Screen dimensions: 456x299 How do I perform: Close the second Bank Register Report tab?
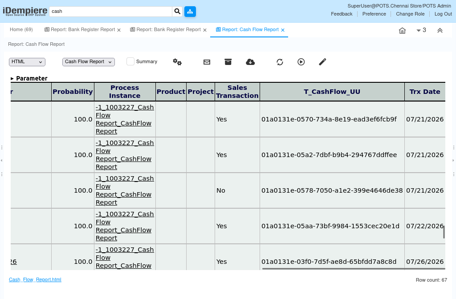(205, 30)
